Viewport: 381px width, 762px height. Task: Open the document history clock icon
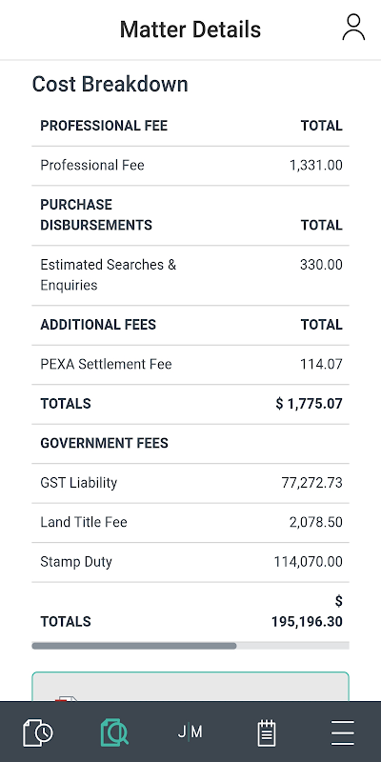pos(38,732)
